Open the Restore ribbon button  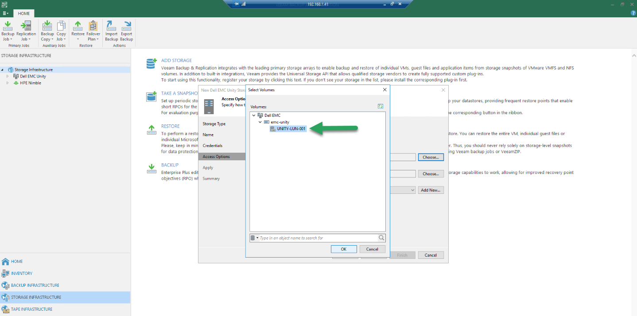coord(78,31)
